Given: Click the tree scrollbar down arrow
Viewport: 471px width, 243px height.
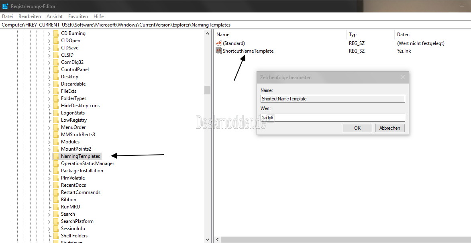Looking at the screenshot, I should pyautogui.click(x=207, y=239).
